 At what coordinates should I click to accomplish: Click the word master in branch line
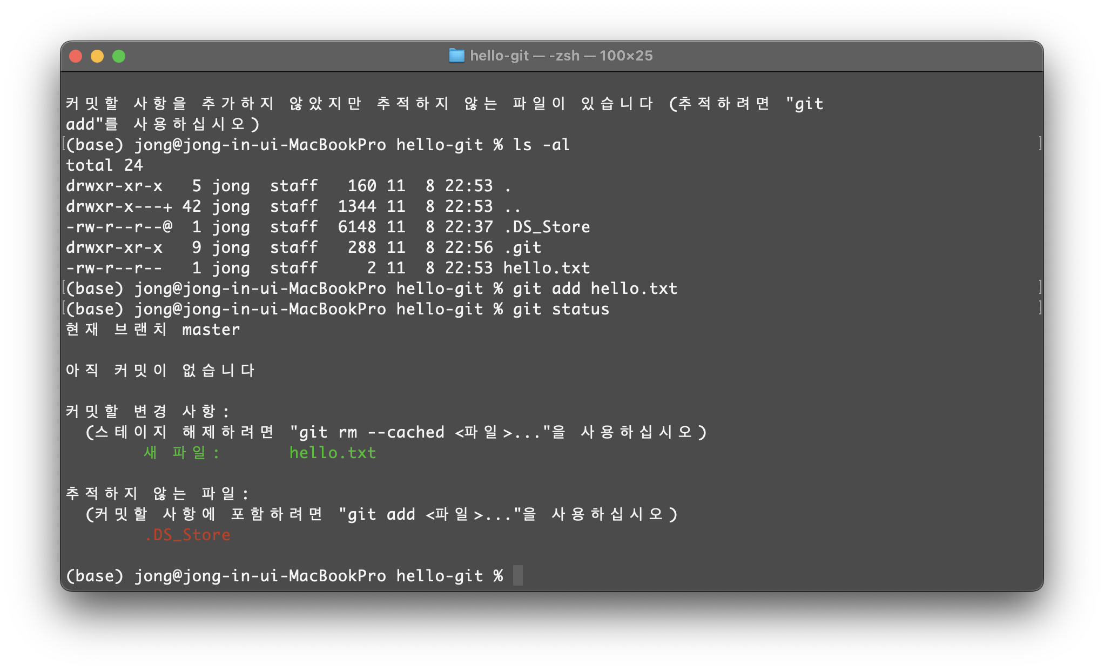tap(211, 330)
